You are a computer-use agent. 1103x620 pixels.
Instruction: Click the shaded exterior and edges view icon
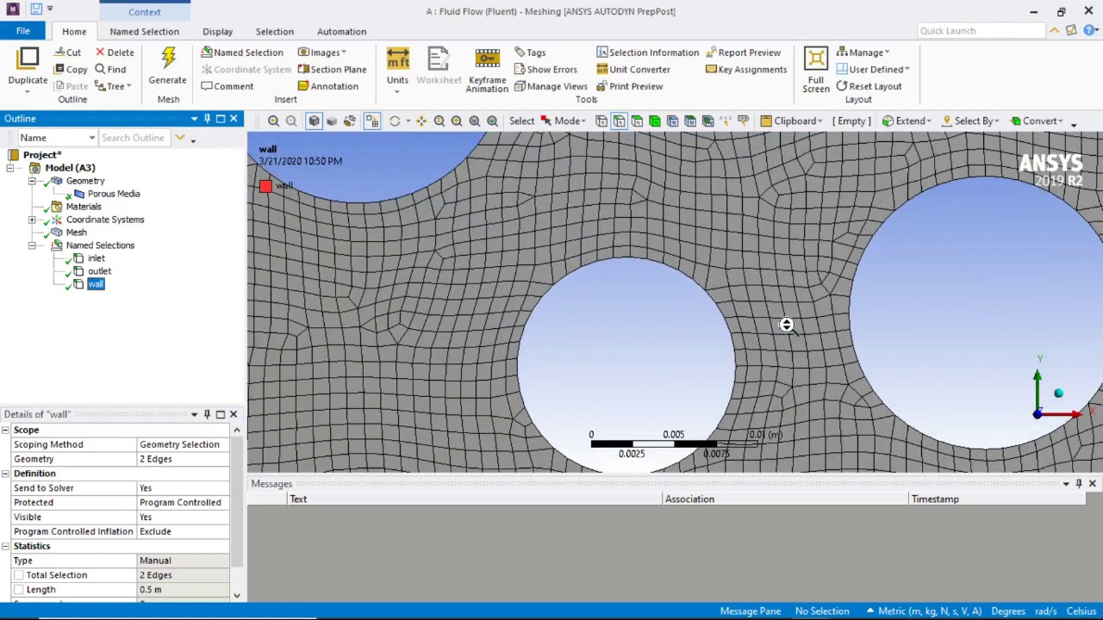[314, 121]
